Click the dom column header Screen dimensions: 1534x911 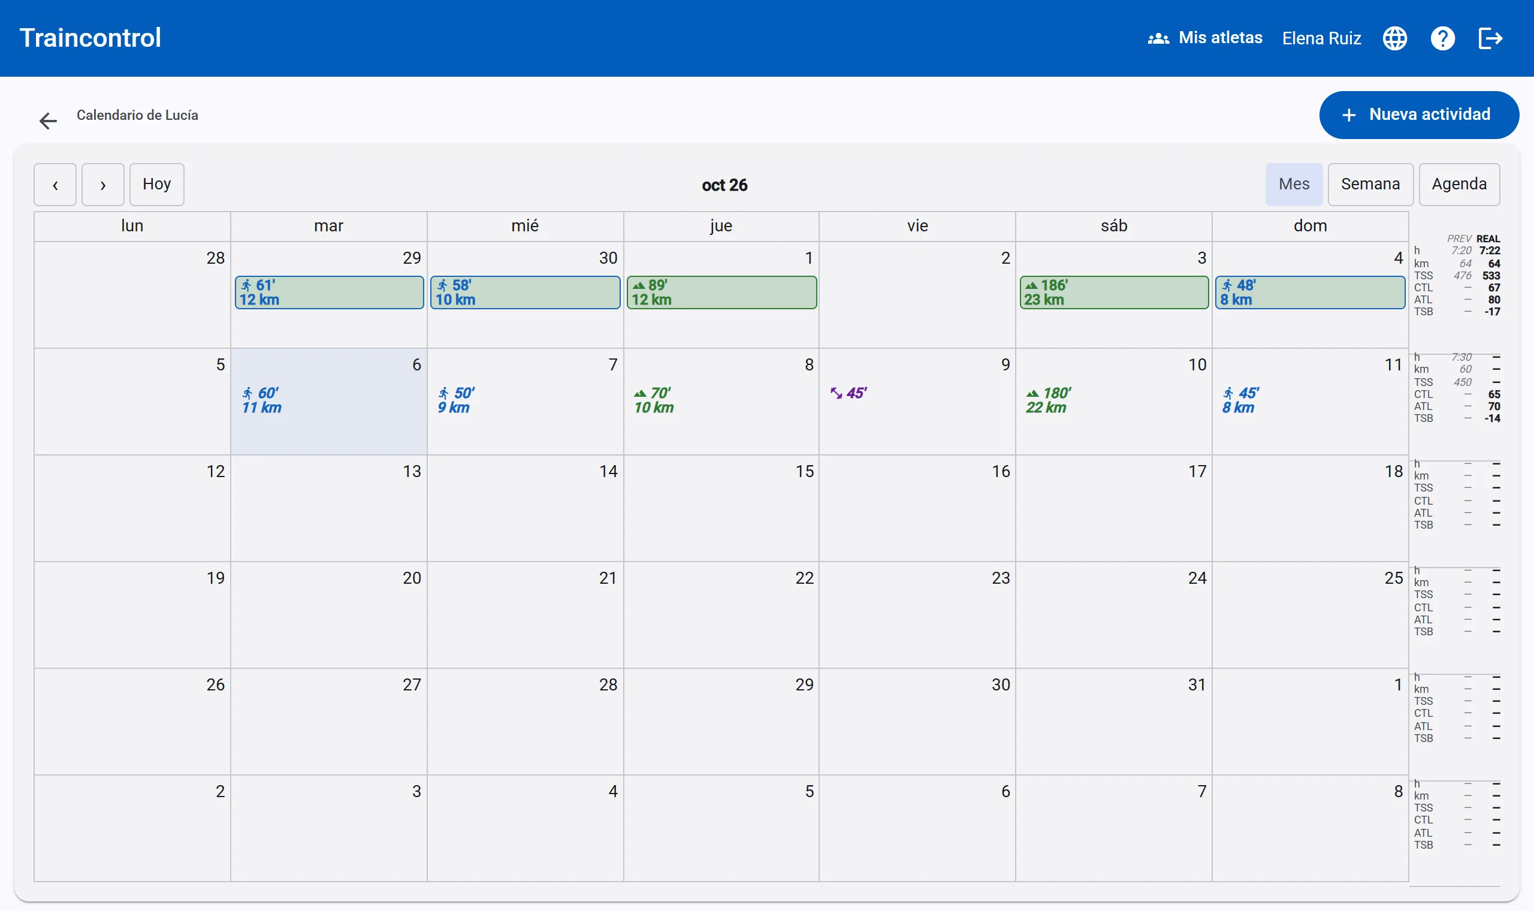[x=1310, y=226]
